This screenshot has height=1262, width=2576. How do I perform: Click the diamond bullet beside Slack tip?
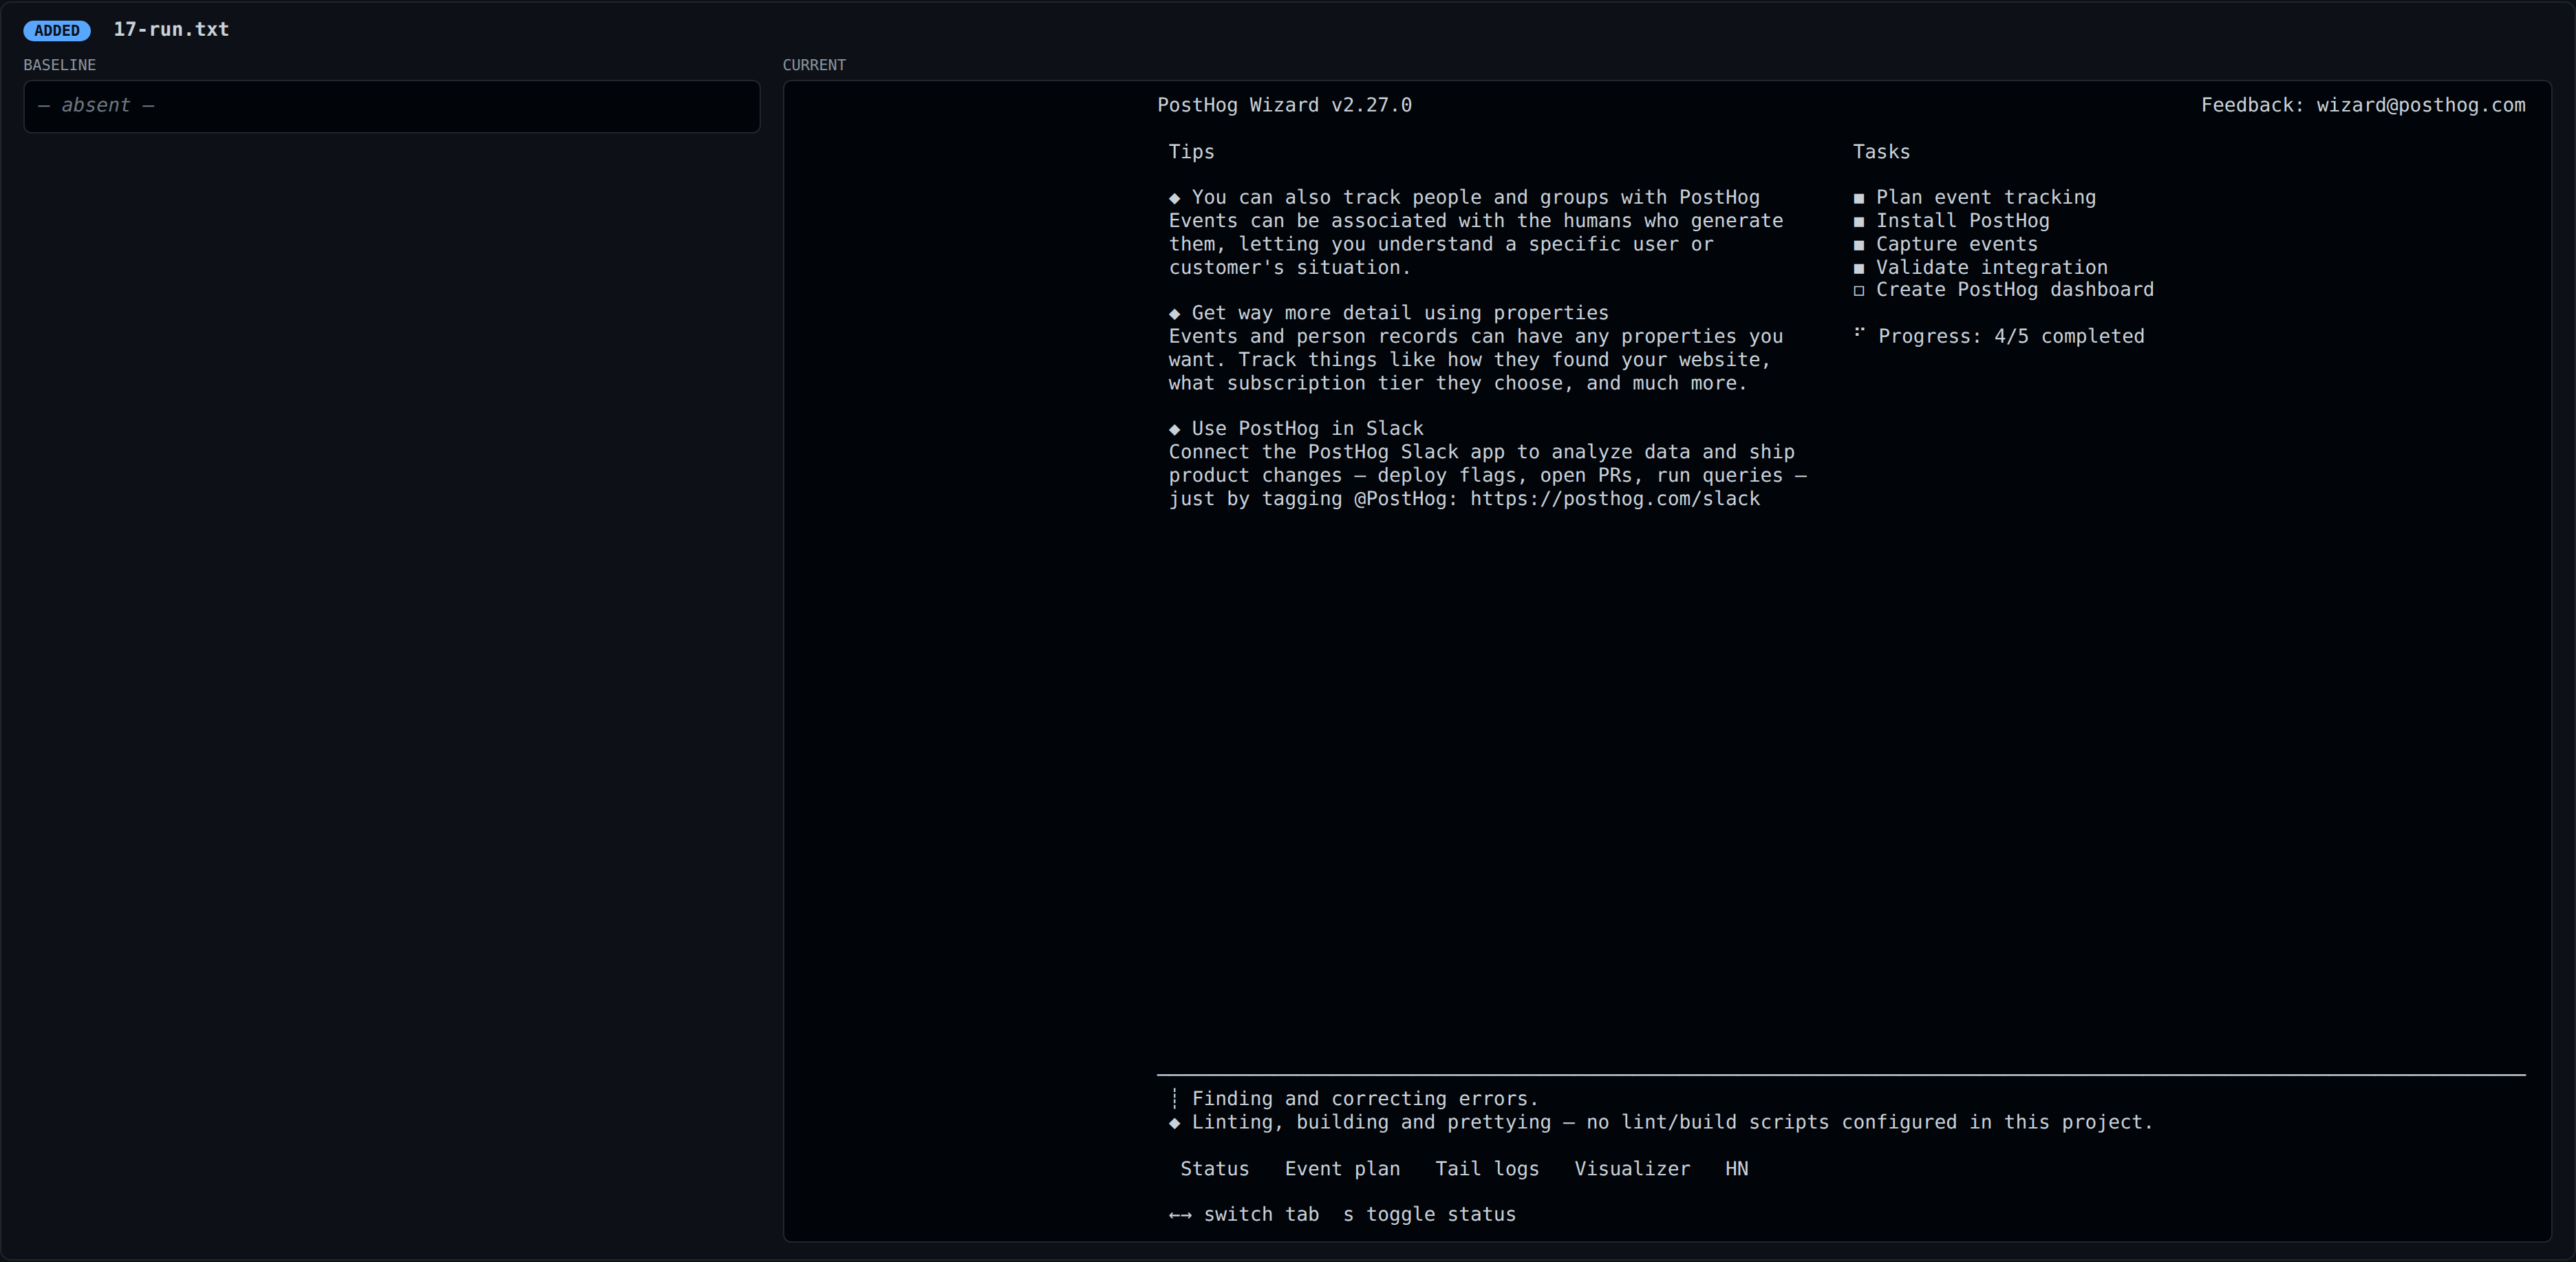point(1174,429)
